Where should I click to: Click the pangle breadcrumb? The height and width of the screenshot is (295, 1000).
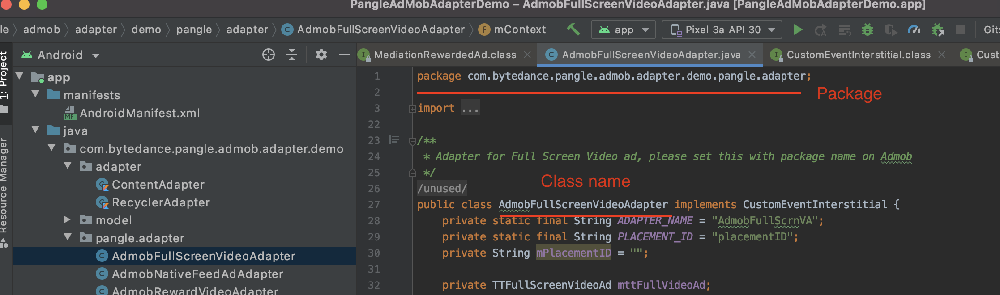tap(194, 29)
